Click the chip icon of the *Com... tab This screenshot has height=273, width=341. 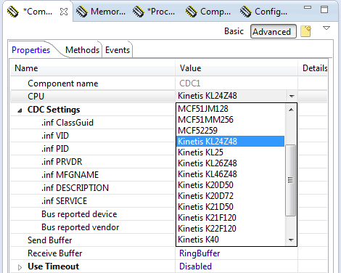coord(13,12)
